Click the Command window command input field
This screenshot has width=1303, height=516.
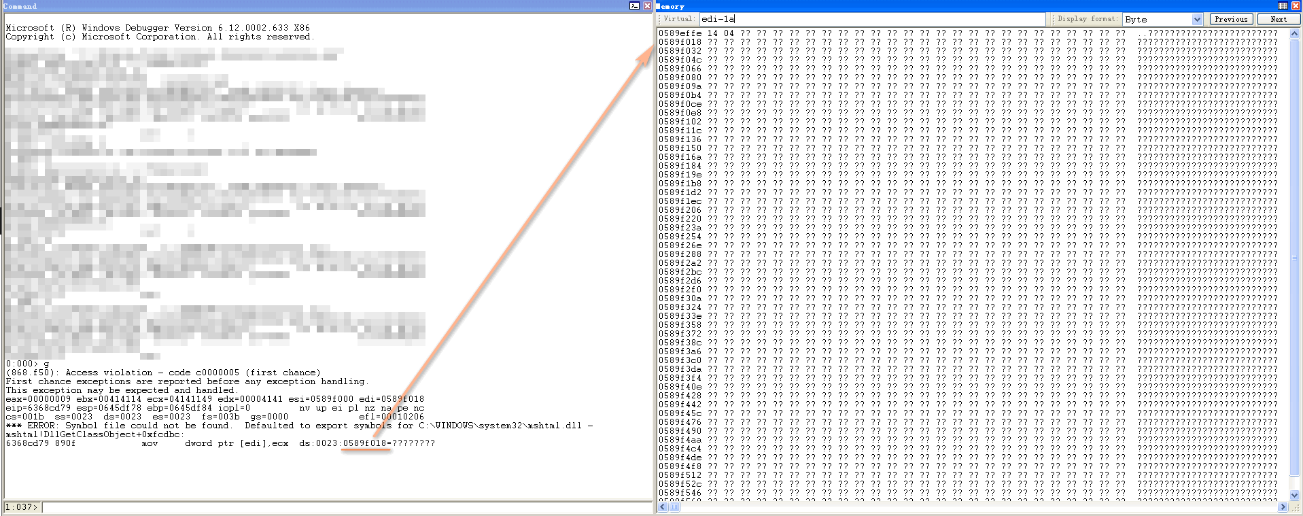[347, 507]
